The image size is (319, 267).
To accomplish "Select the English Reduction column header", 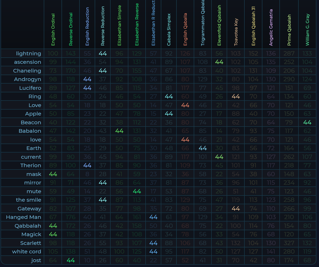I will point(87,26).
